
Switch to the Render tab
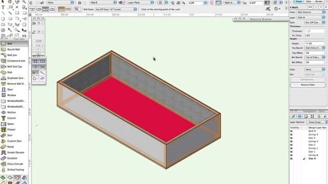pos(319,2)
